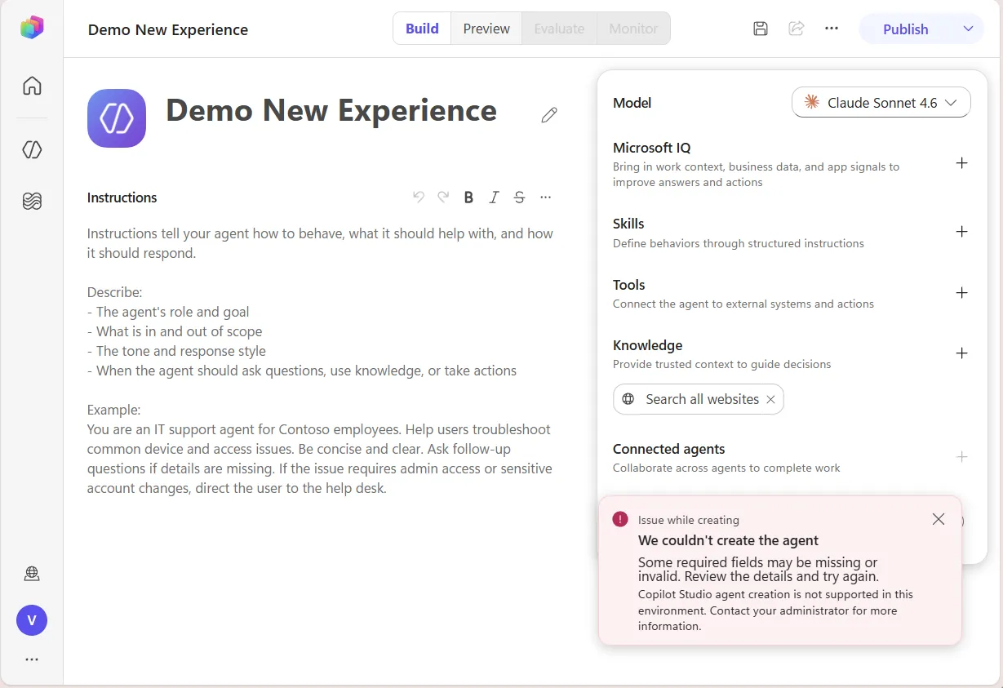This screenshot has height=688, width=1003.
Task: Go to Home in the sidebar
Action: (x=32, y=86)
